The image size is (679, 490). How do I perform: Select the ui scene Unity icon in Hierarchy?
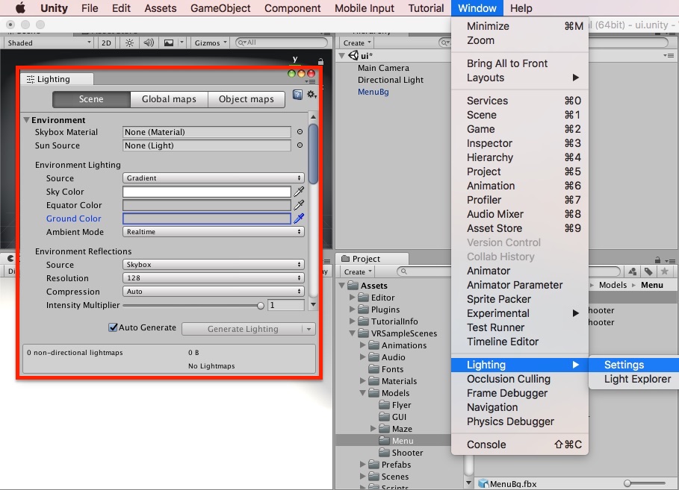(x=354, y=55)
